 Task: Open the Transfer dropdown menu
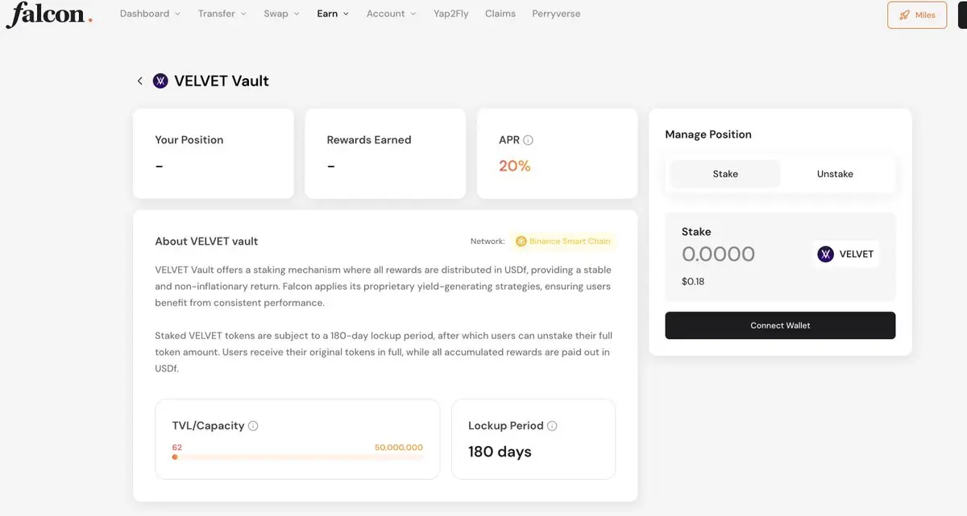(x=222, y=14)
